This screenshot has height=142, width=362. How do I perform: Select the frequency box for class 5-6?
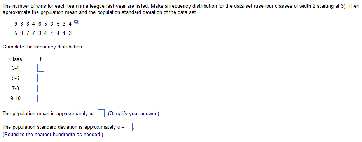coord(40,78)
